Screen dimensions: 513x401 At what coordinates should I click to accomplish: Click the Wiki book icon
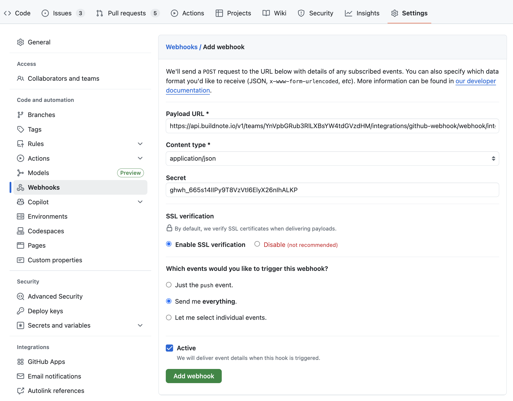(x=266, y=13)
